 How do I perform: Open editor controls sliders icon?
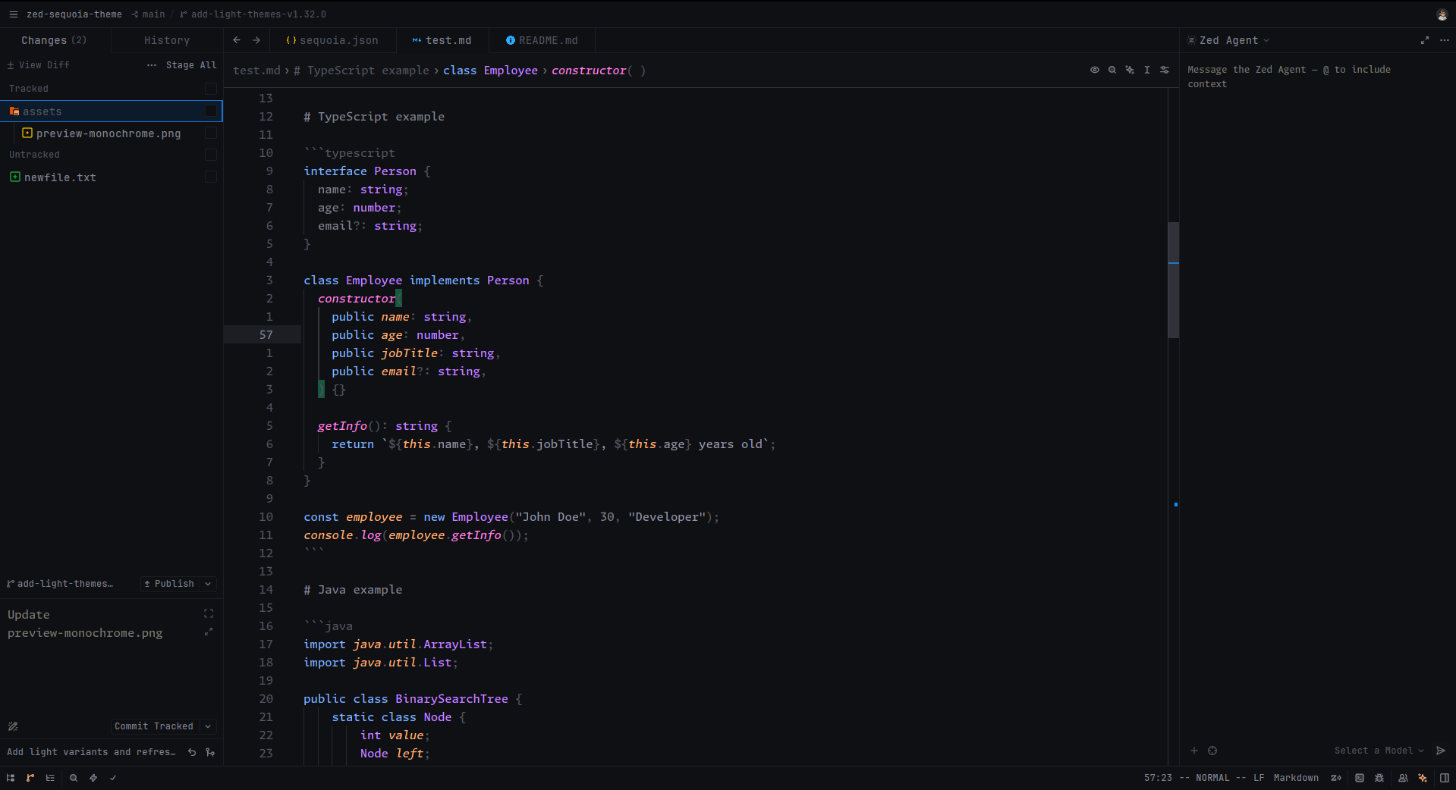1165,70
